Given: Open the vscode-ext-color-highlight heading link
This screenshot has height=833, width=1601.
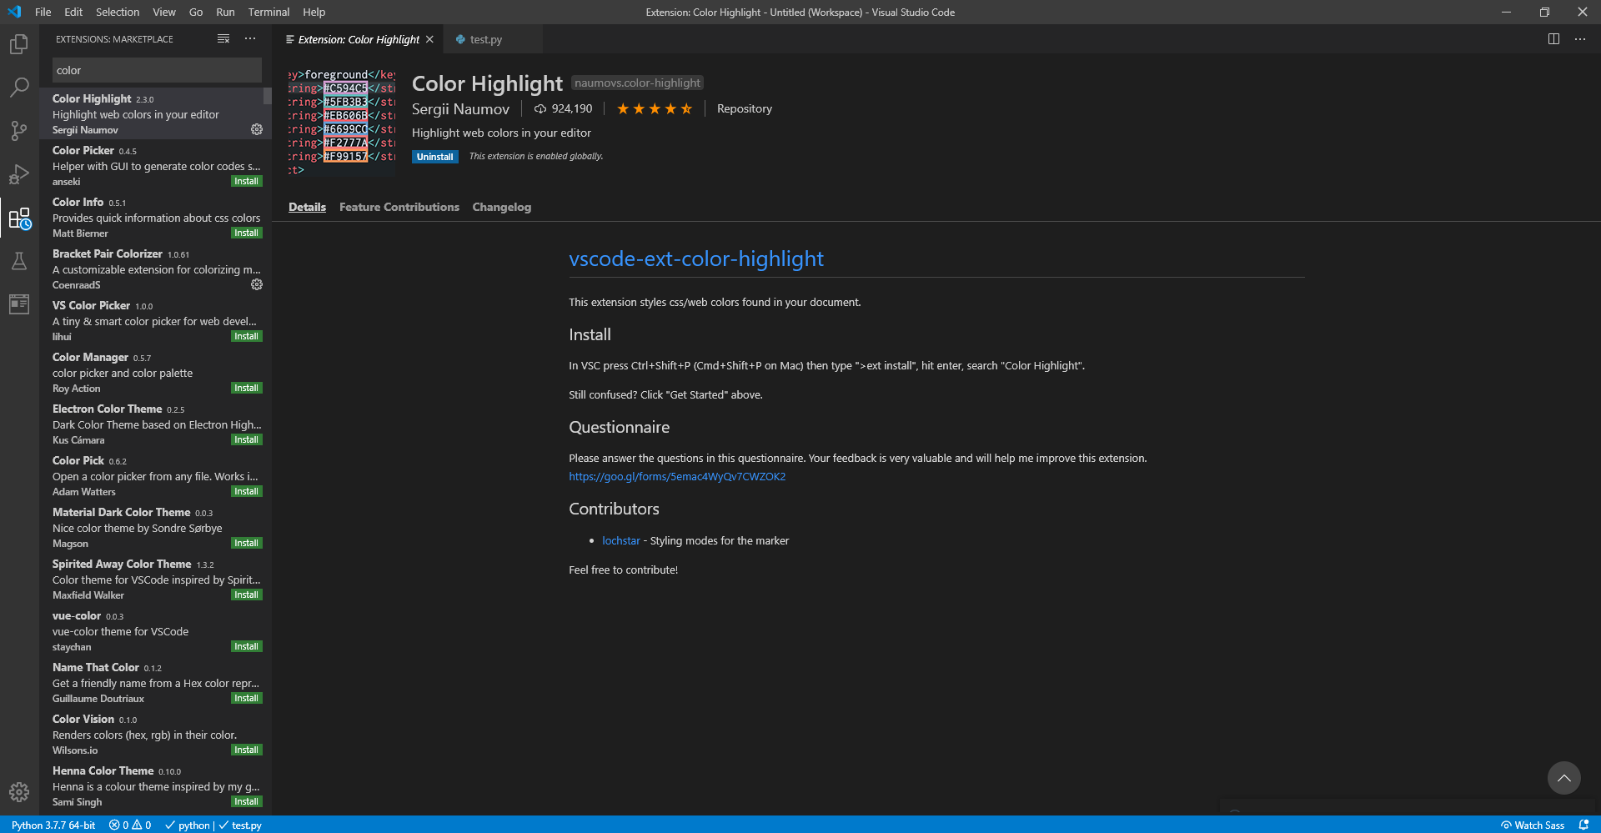Looking at the screenshot, I should click(x=696, y=258).
